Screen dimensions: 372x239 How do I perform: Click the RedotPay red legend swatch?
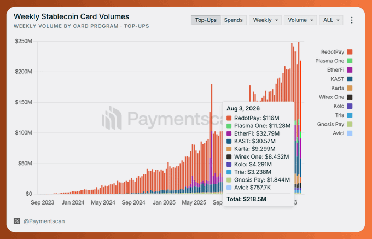350,52
